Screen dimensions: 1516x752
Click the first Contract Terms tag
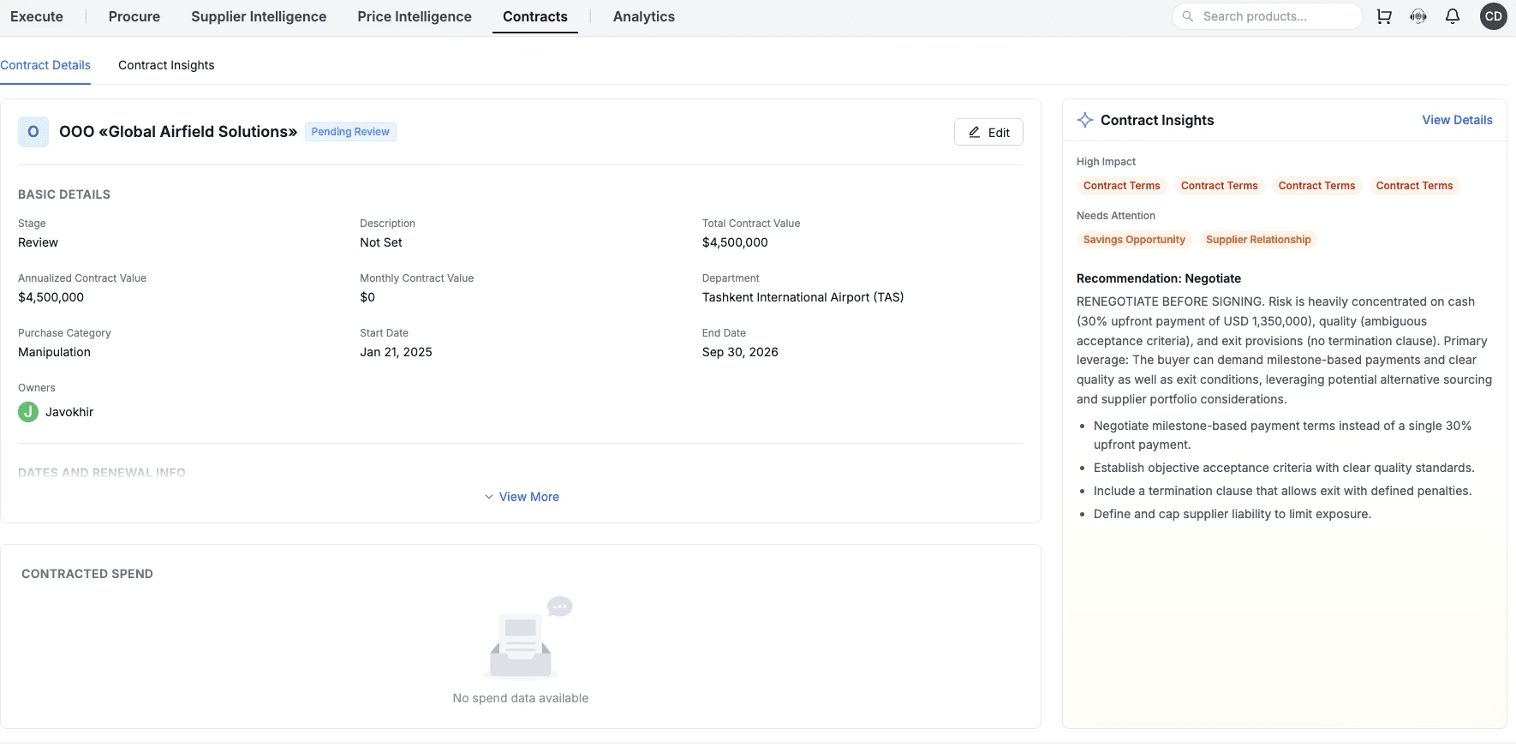pyautogui.click(x=1122, y=186)
